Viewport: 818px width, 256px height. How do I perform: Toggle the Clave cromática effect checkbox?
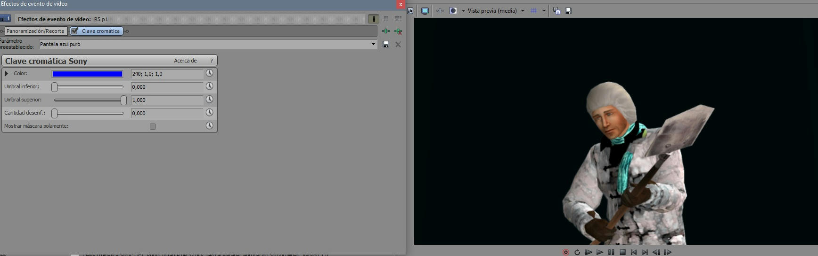click(74, 31)
